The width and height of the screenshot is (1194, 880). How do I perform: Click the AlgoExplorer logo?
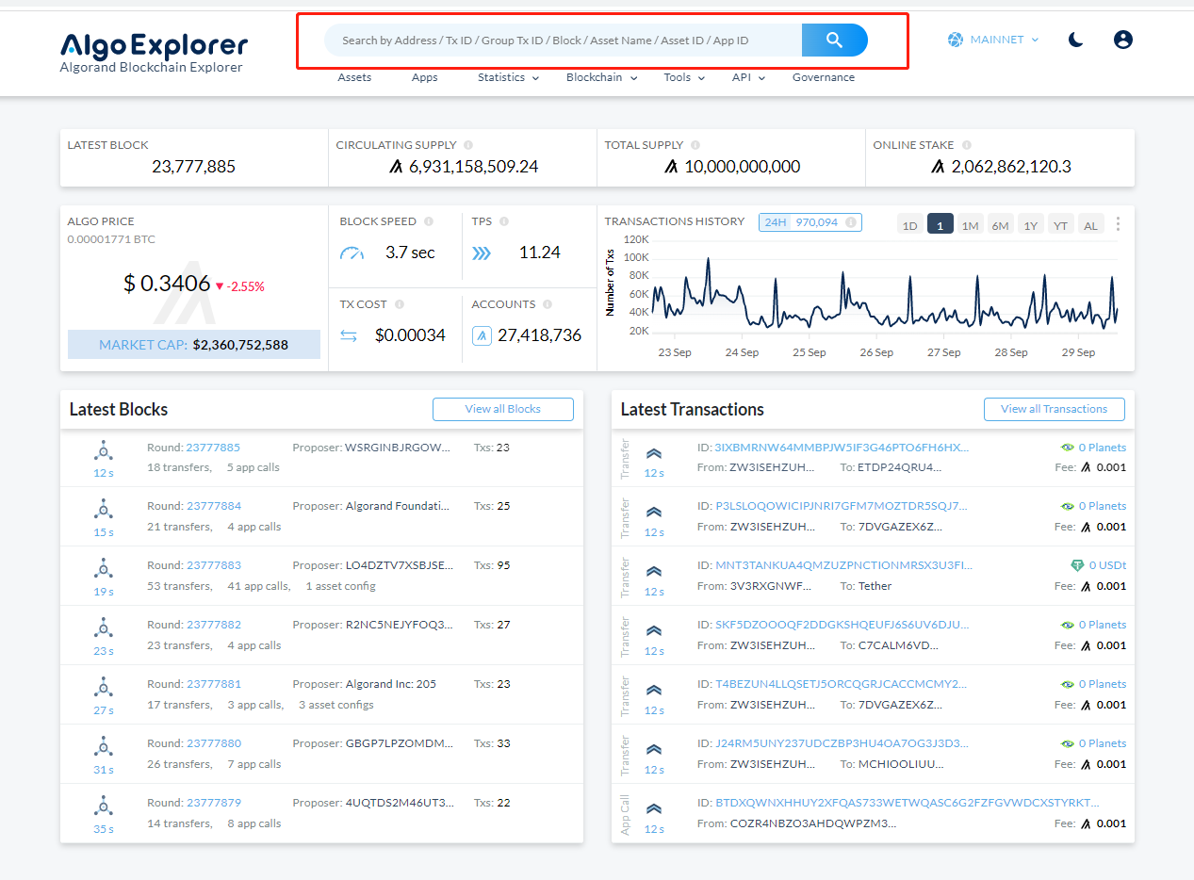(154, 53)
